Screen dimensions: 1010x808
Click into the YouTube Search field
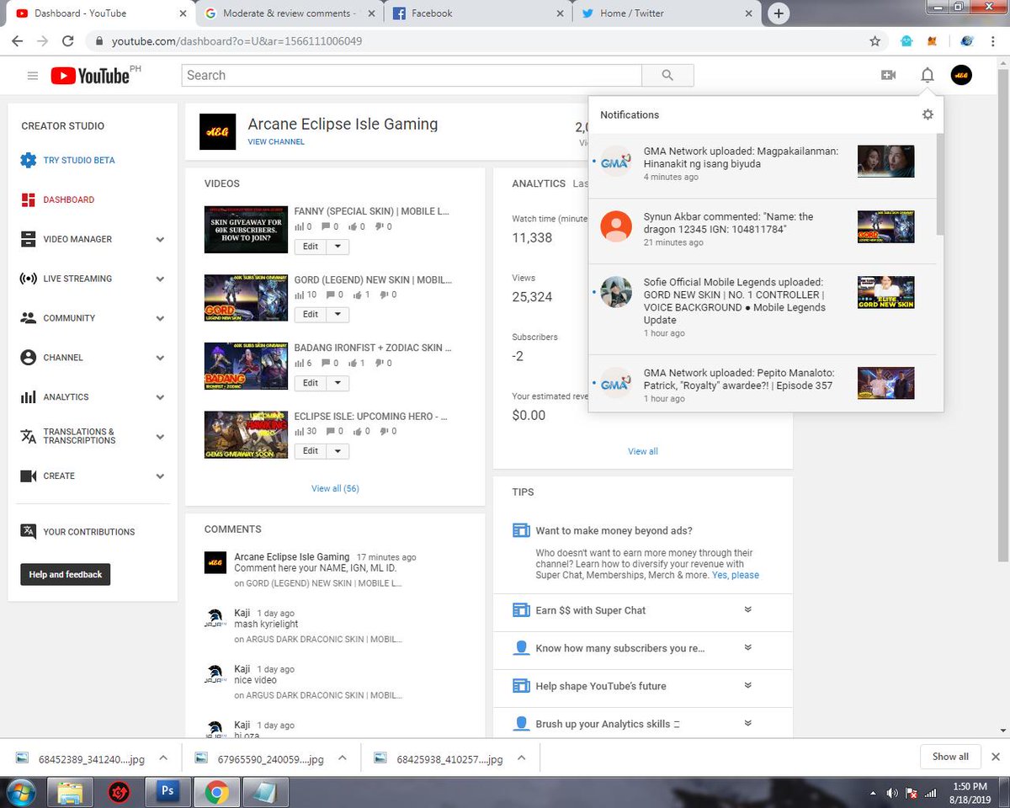click(x=412, y=76)
